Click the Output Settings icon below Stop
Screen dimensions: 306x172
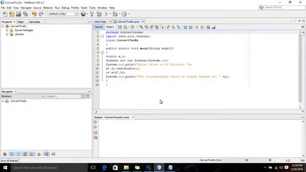click(x=96, y=138)
